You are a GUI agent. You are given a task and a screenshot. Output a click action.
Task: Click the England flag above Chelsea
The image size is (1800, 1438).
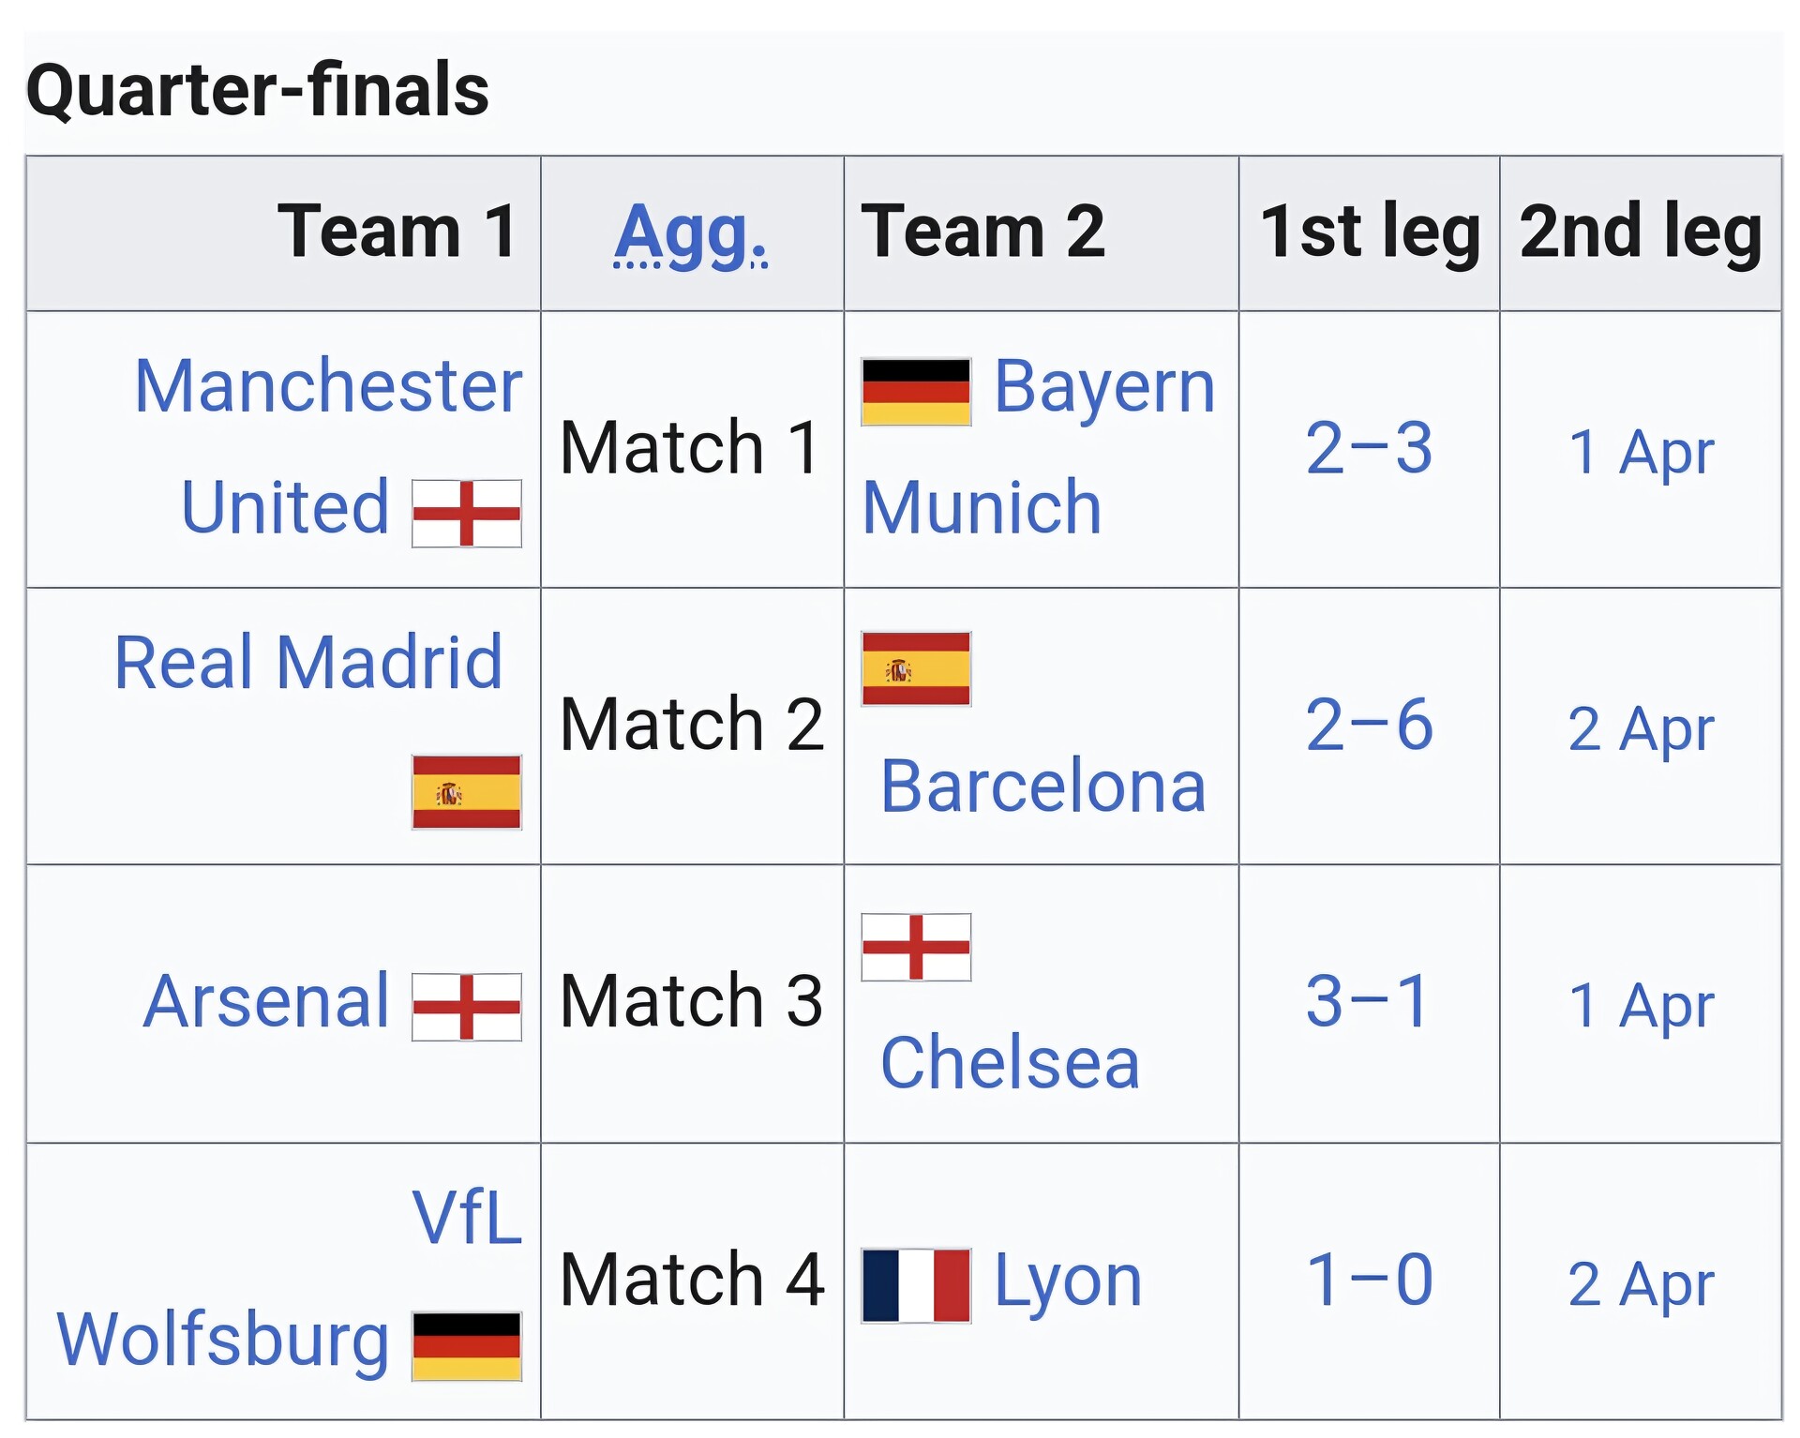pyautogui.click(x=916, y=946)
